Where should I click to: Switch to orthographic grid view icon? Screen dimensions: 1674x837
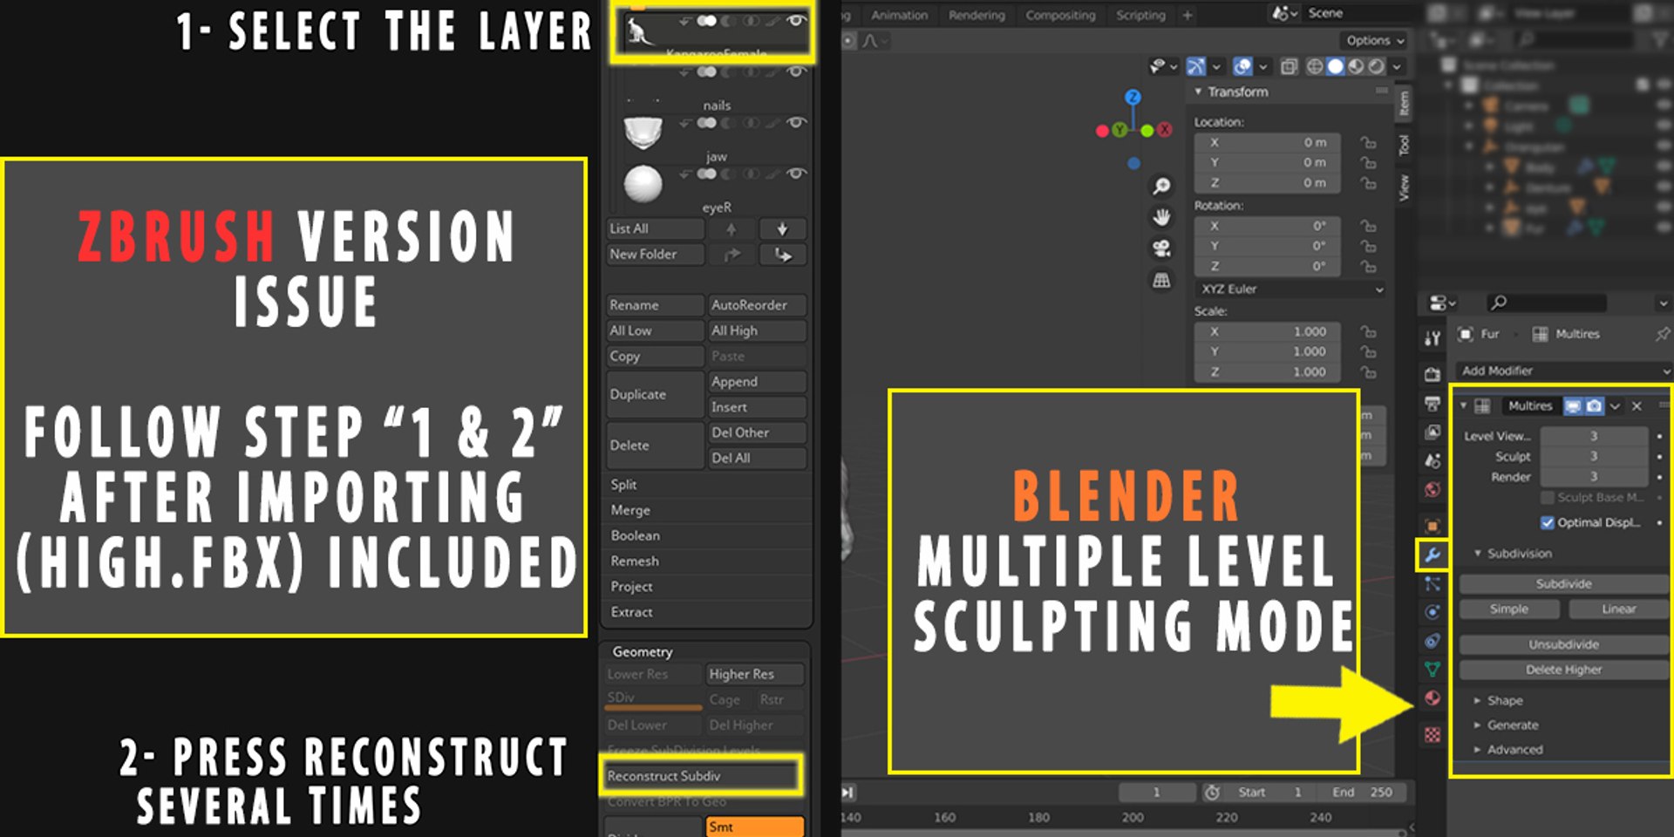(1161, 281)
